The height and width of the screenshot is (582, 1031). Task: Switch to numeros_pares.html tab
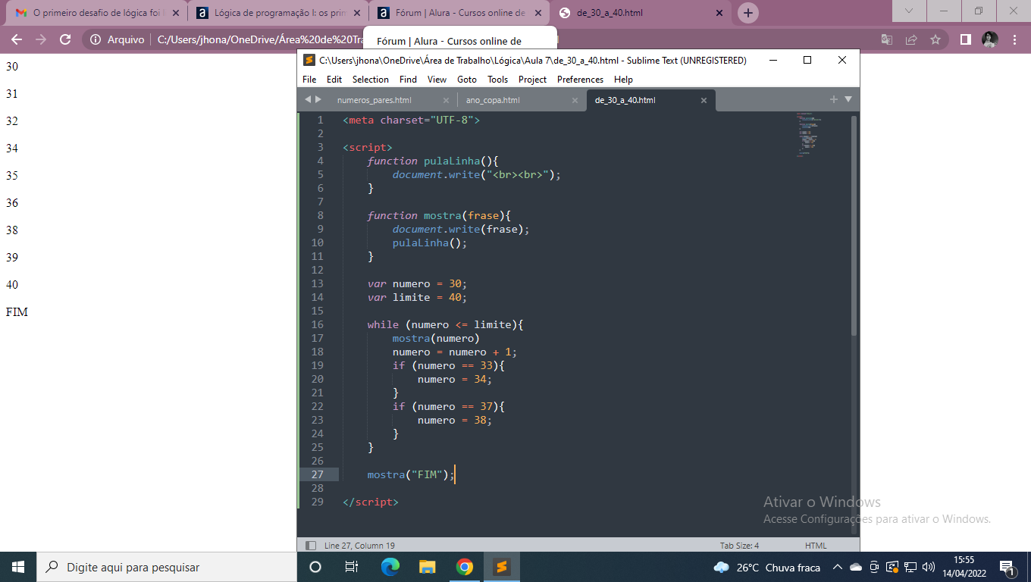[374, 100]
